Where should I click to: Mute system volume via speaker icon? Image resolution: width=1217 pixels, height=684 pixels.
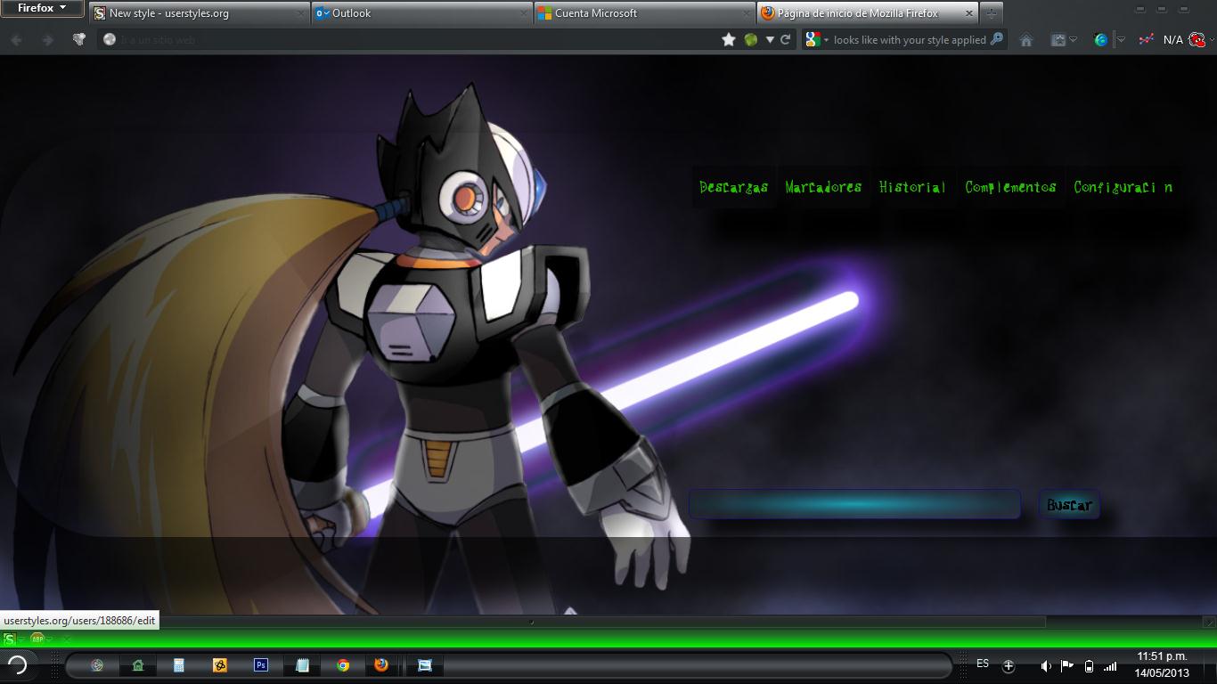tap(1046, 665)
